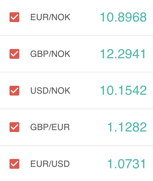Choose the GBP/EUR pair label

pos(50,127)
